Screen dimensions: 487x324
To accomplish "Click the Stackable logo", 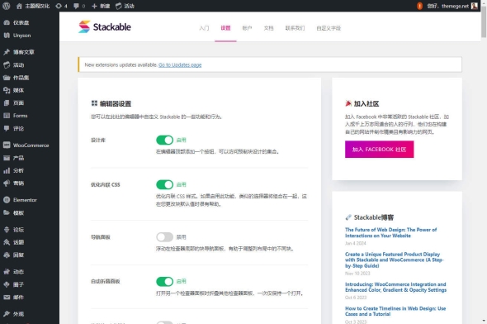I will point(105,26).
